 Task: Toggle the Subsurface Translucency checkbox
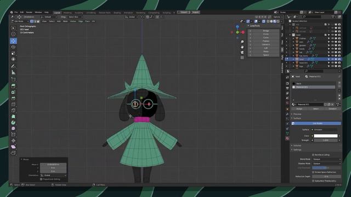click(313, 181)
